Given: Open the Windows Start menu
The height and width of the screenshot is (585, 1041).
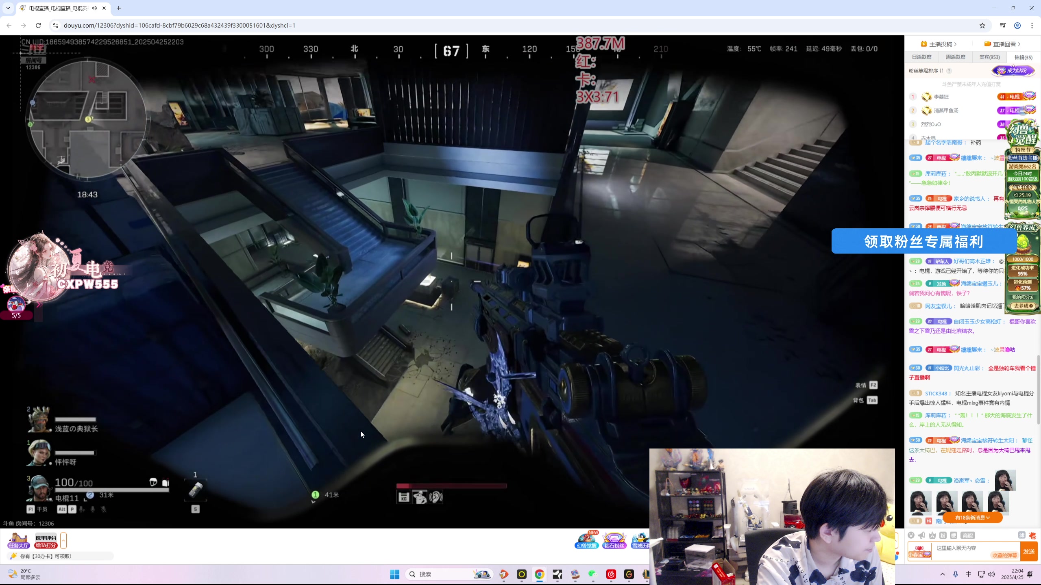Looking at the screenshot, I should coord(394,574).
